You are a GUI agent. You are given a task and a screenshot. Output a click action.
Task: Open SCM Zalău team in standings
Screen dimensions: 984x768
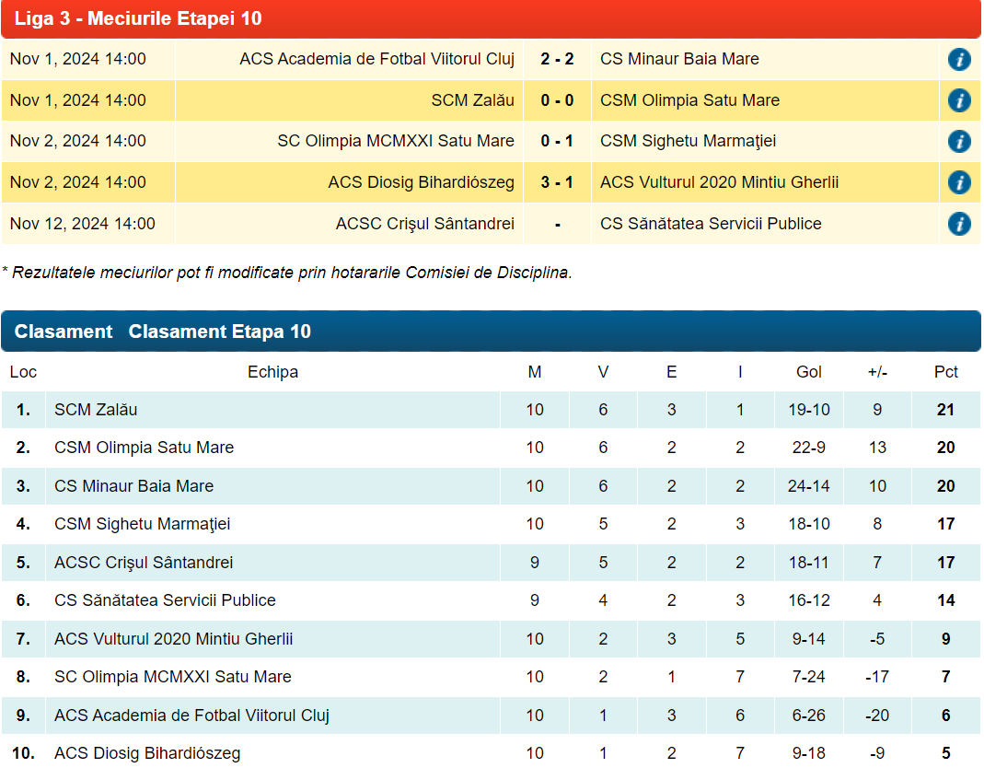click(x=96, y=410)
